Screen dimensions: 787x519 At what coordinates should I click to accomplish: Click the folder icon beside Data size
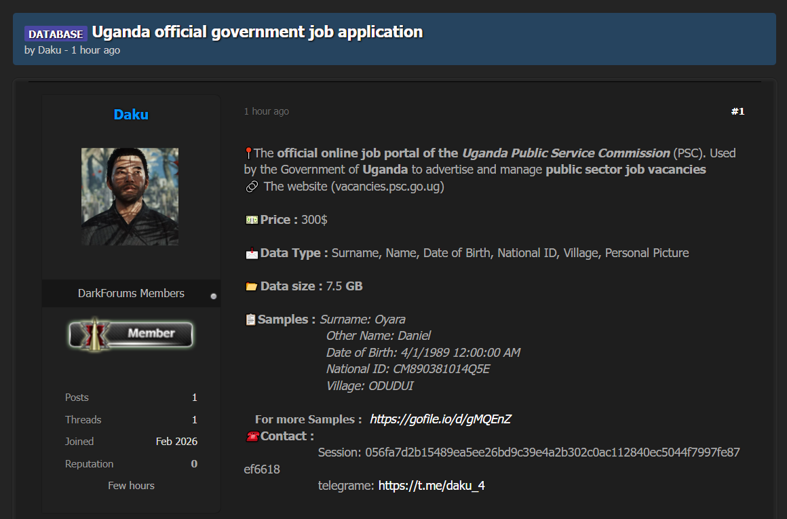(251, 286)
